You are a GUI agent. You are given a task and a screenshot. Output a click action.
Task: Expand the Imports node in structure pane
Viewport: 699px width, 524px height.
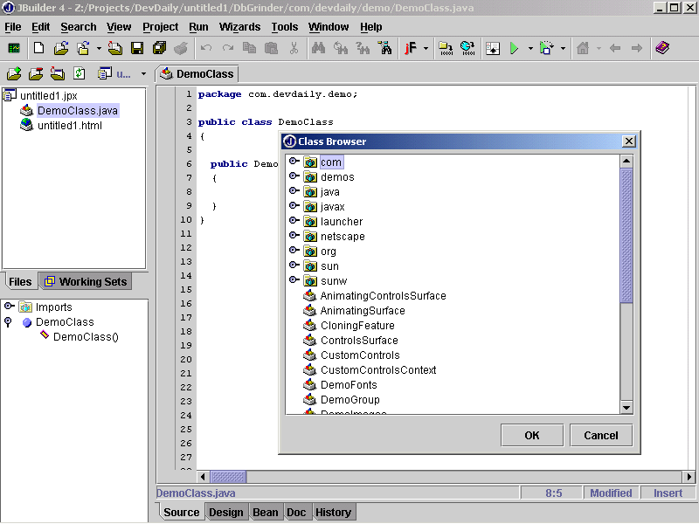click(x=9, y=307)
